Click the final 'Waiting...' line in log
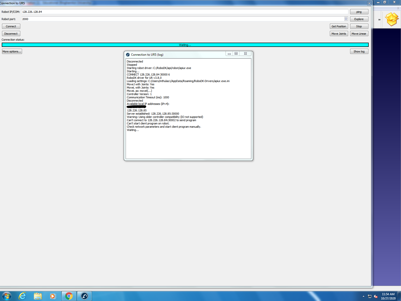Screen dimensions: 401x301 tap(133, 130)
